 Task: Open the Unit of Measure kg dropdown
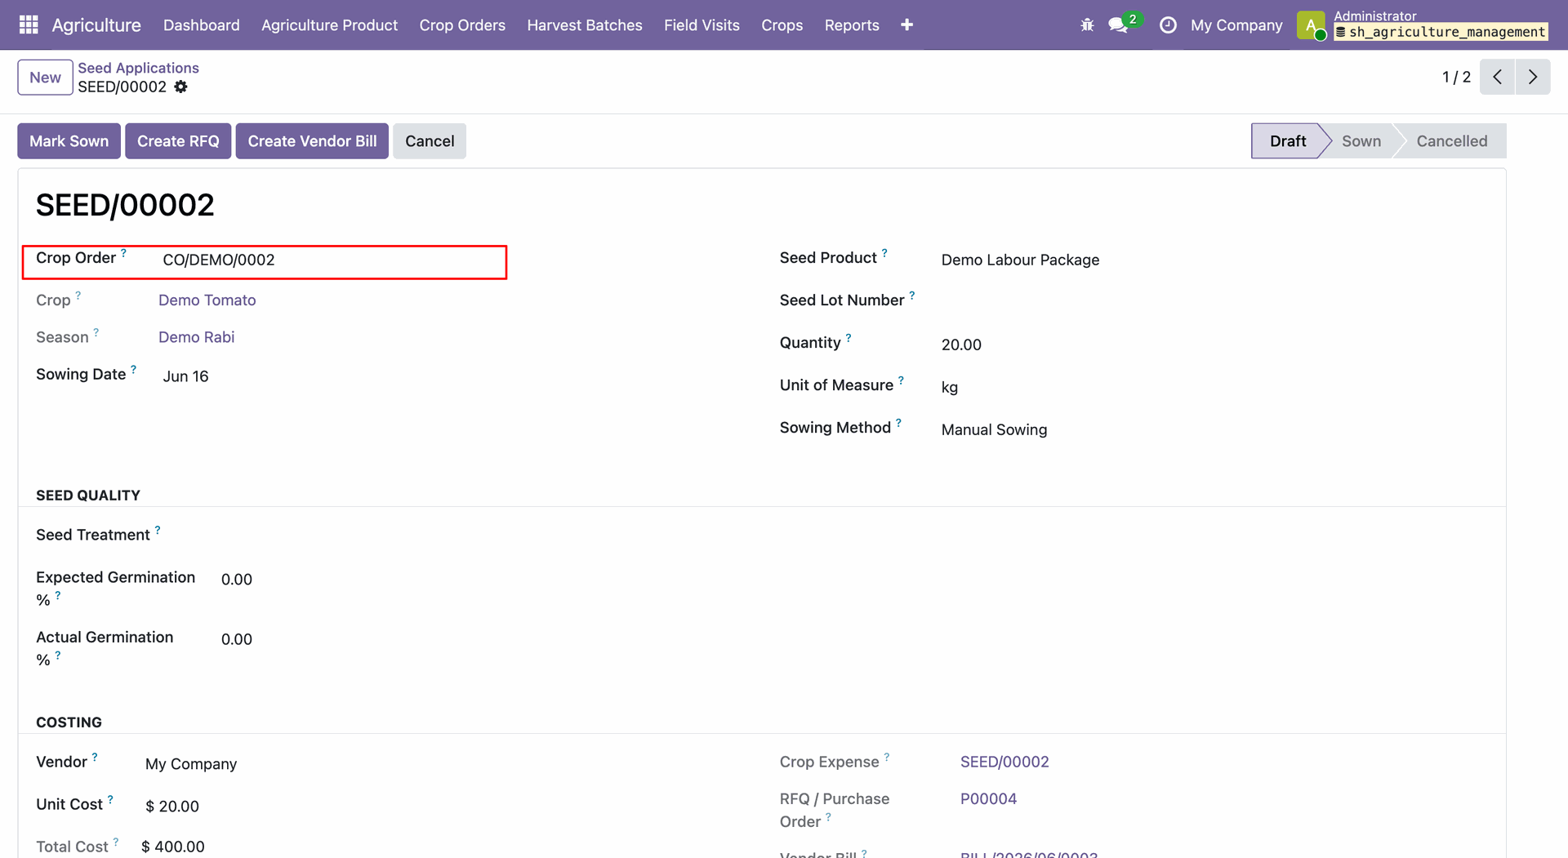pyautogui.click(x=1214, y=388)
